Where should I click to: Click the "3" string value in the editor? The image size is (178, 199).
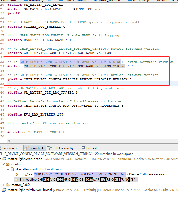coord(130,66)
